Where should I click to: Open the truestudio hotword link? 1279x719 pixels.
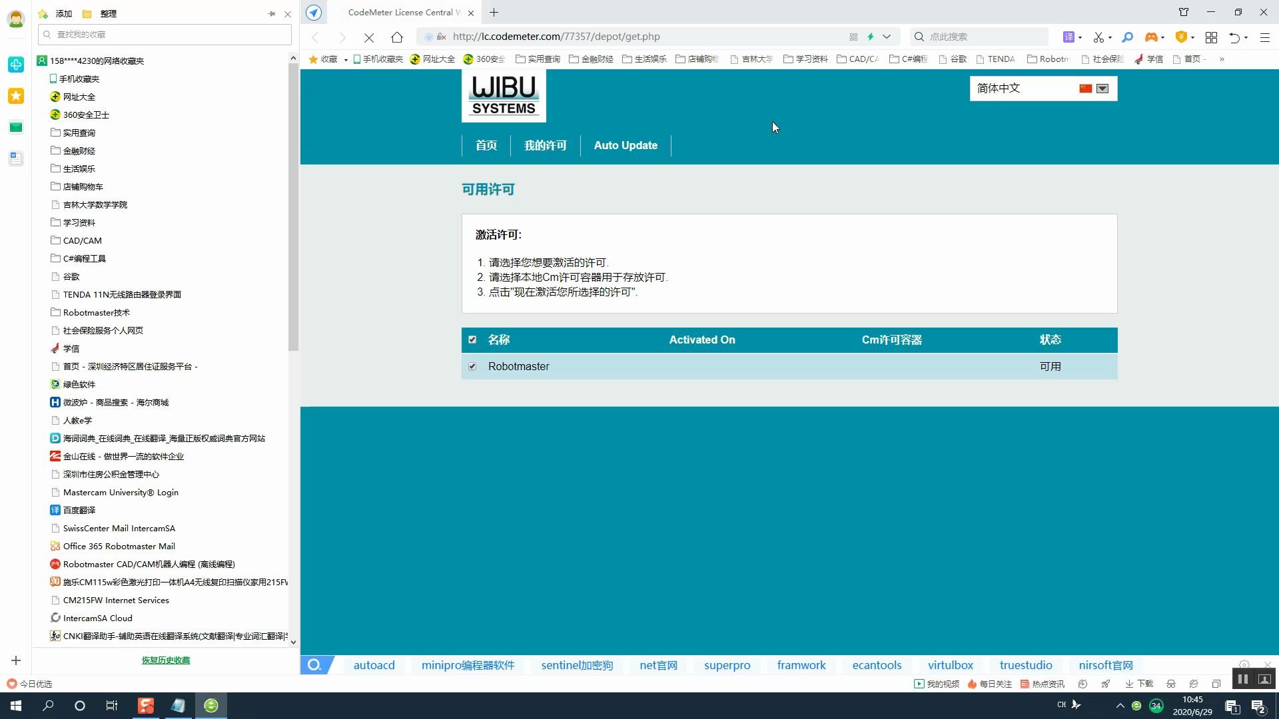[1025, 664]
